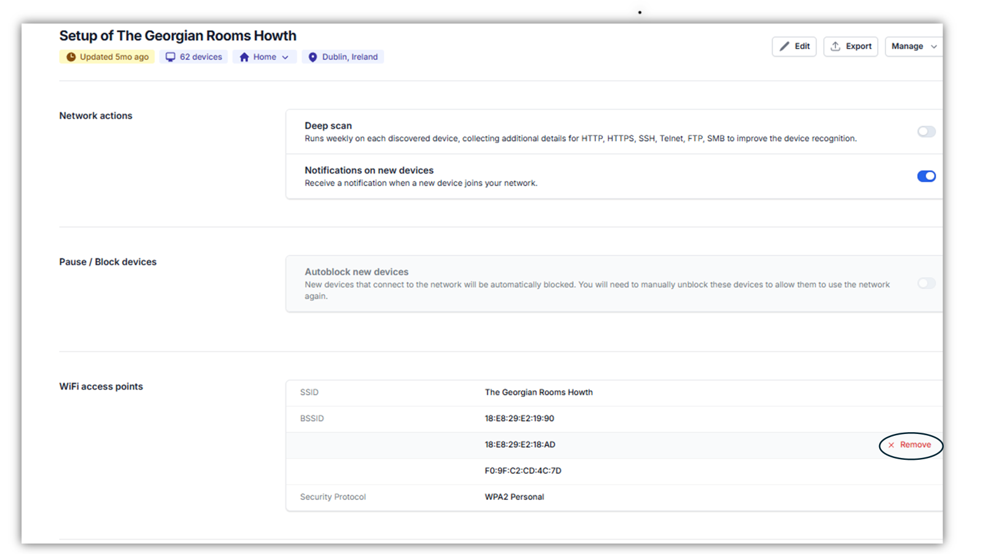Click the monitor icon next to 62 devices
Viewport: 985px width, 554px height.
pos(171,57)
